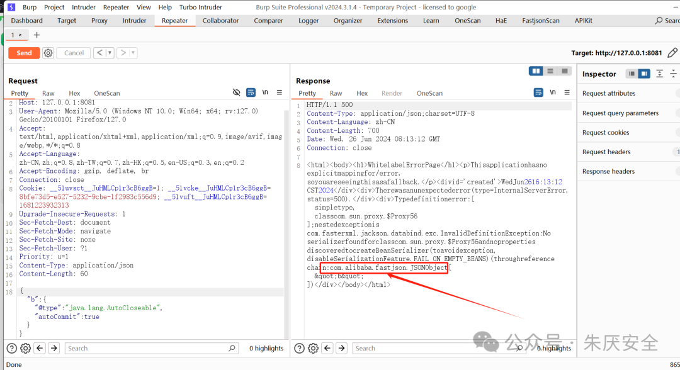Image resolution: width=680 pixels, height=370 pixels.
Task: Select Request OneScan view tab
Action: click(x=106, y=93)
